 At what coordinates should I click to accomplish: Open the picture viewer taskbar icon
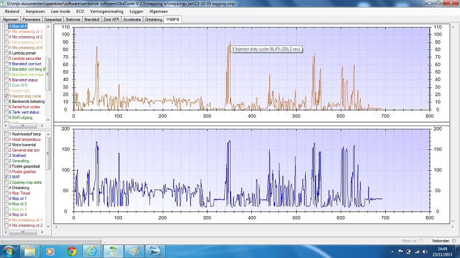pyautogui.click(x=155, y=251)
